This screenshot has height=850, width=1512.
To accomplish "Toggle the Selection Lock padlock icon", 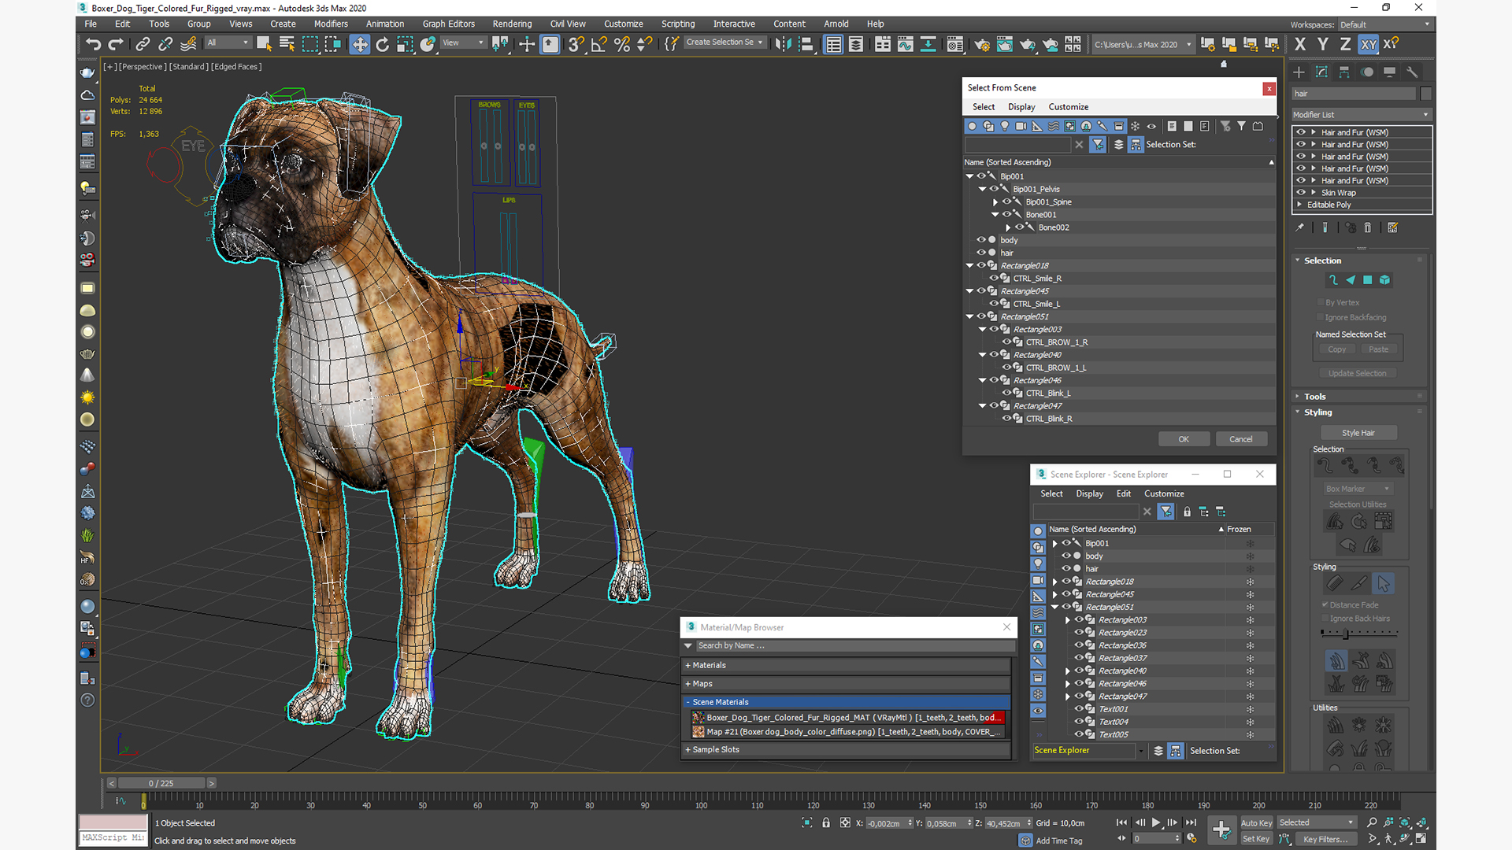I will pyautogui.click(x=826, y=822).
